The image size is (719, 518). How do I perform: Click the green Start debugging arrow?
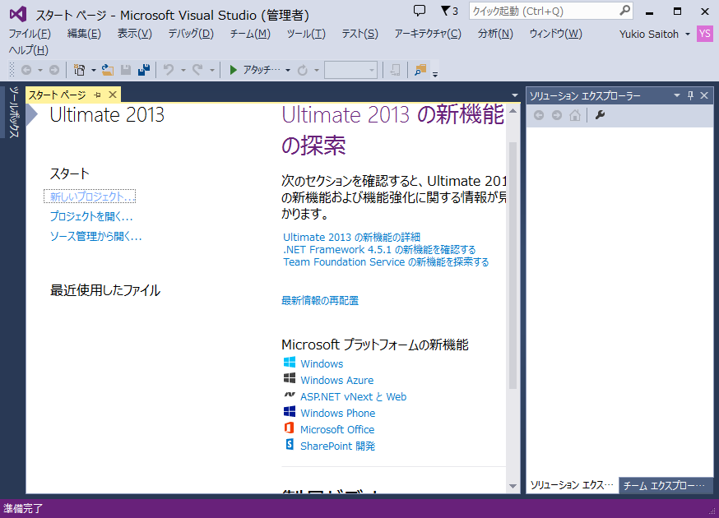234,71
